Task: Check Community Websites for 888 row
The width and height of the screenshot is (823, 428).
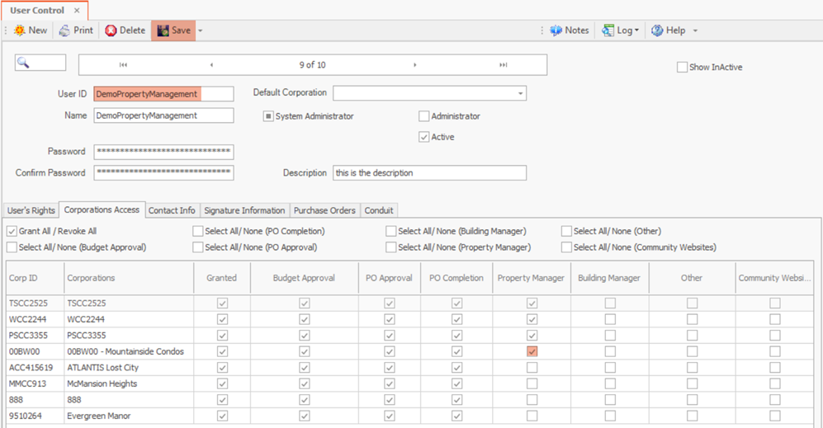Action: (x=775, y=400)
